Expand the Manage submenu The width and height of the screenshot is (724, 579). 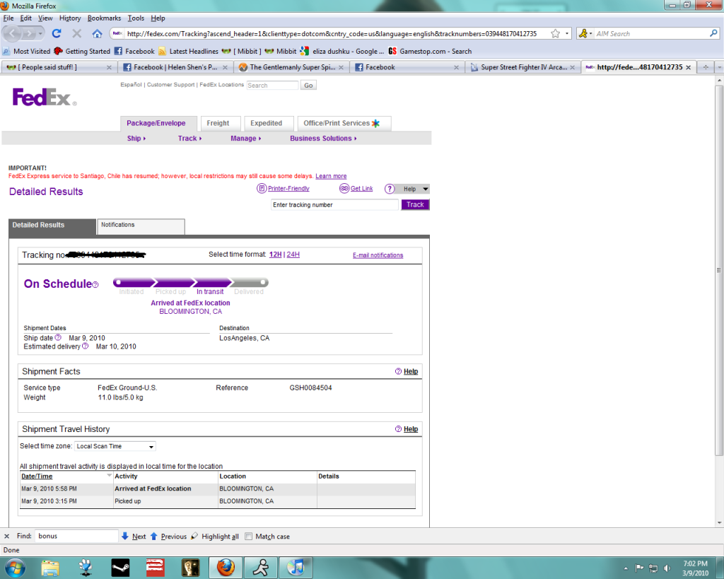click(x=245, y=138)
